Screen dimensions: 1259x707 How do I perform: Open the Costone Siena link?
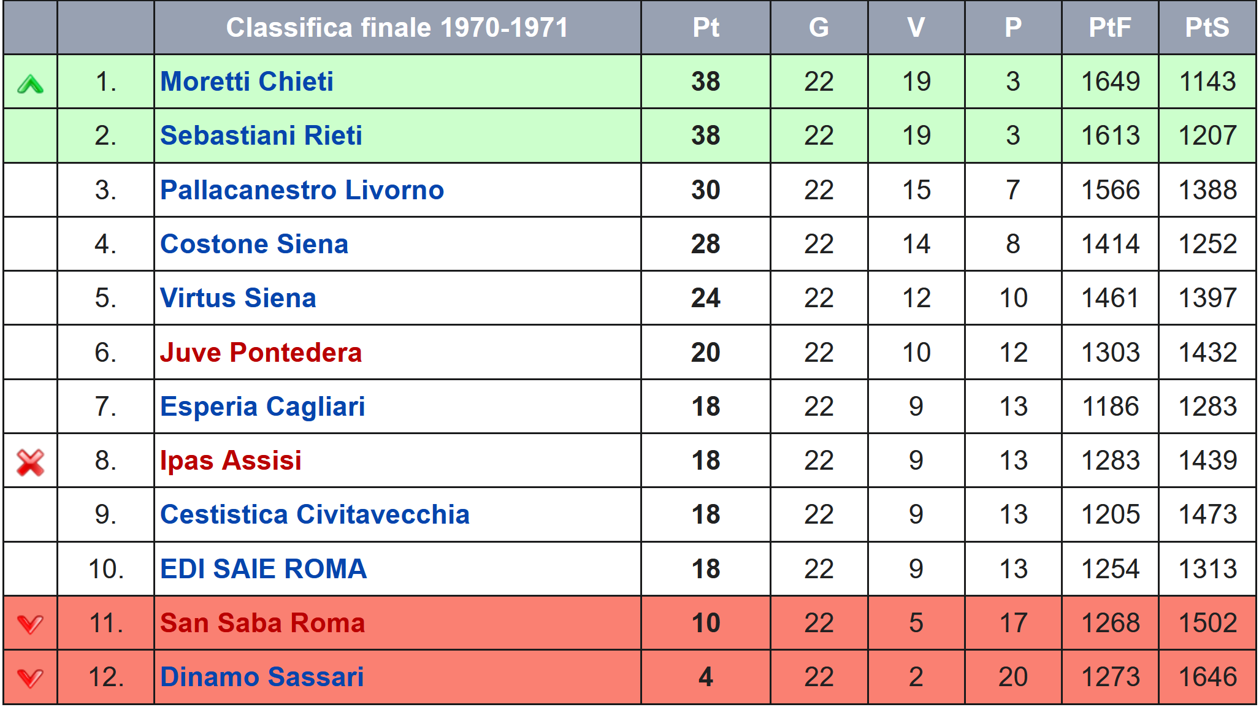[254, 244]
